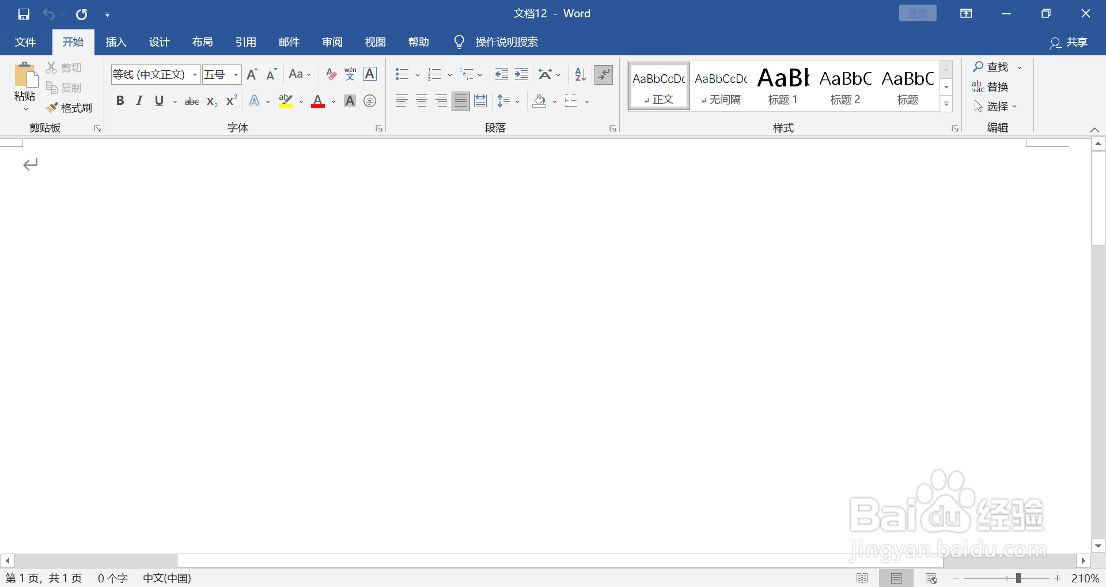Toggle Superscript formatting
The image size is (1106, 587).
(232, 101)
